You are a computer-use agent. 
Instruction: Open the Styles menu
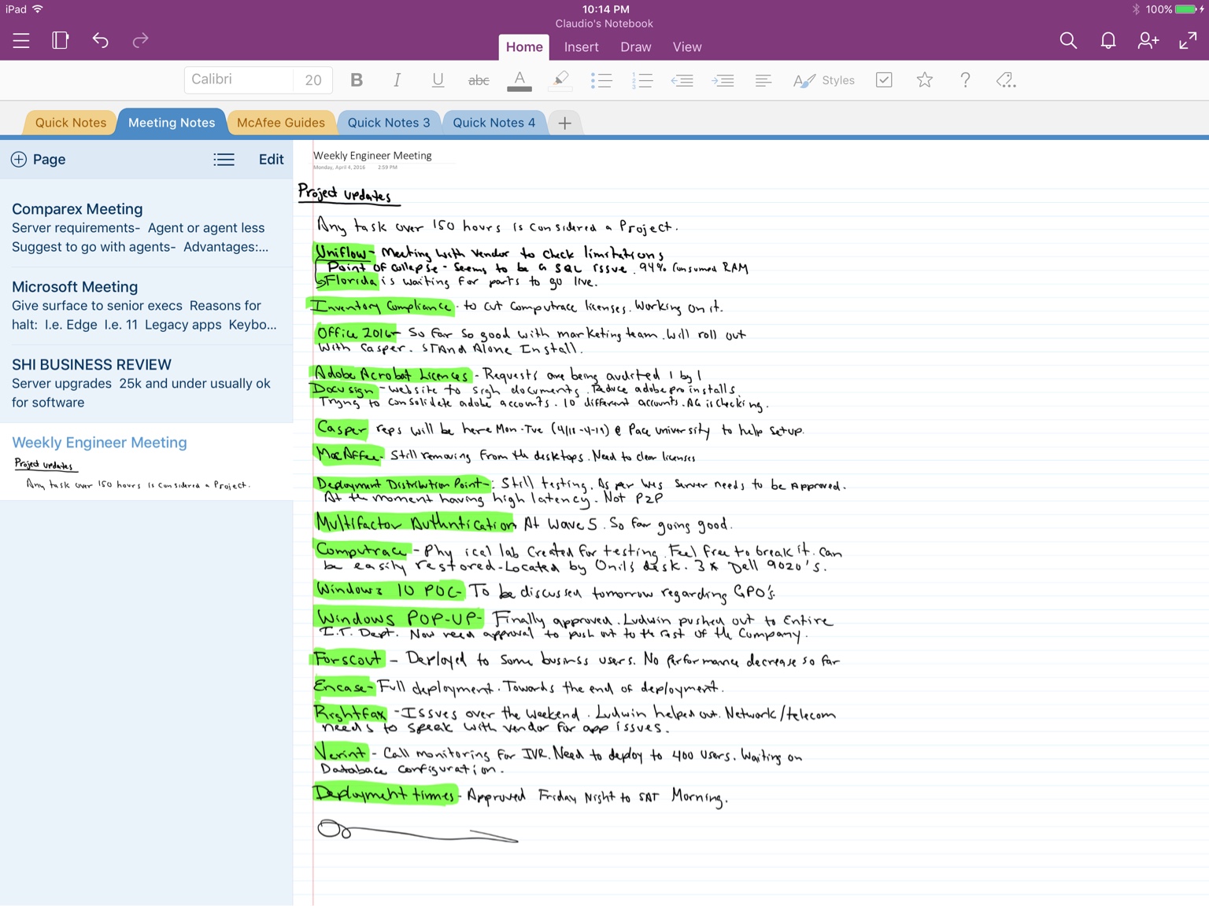click(824, 80)
